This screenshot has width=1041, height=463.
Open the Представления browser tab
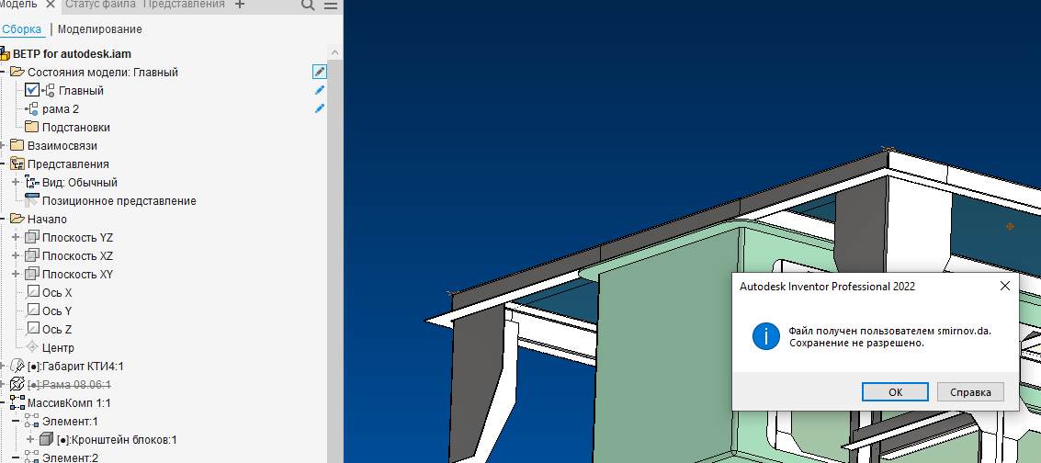(x=184, y=4)
